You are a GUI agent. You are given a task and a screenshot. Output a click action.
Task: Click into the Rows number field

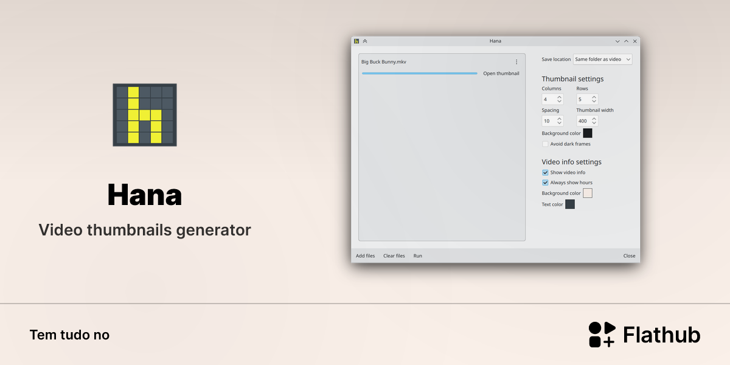(583, 99)
